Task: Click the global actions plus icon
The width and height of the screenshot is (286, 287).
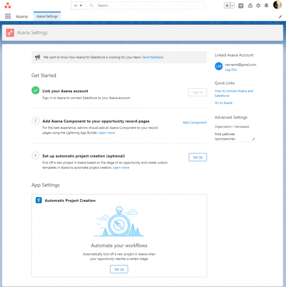Action: [x=241, y=6]
